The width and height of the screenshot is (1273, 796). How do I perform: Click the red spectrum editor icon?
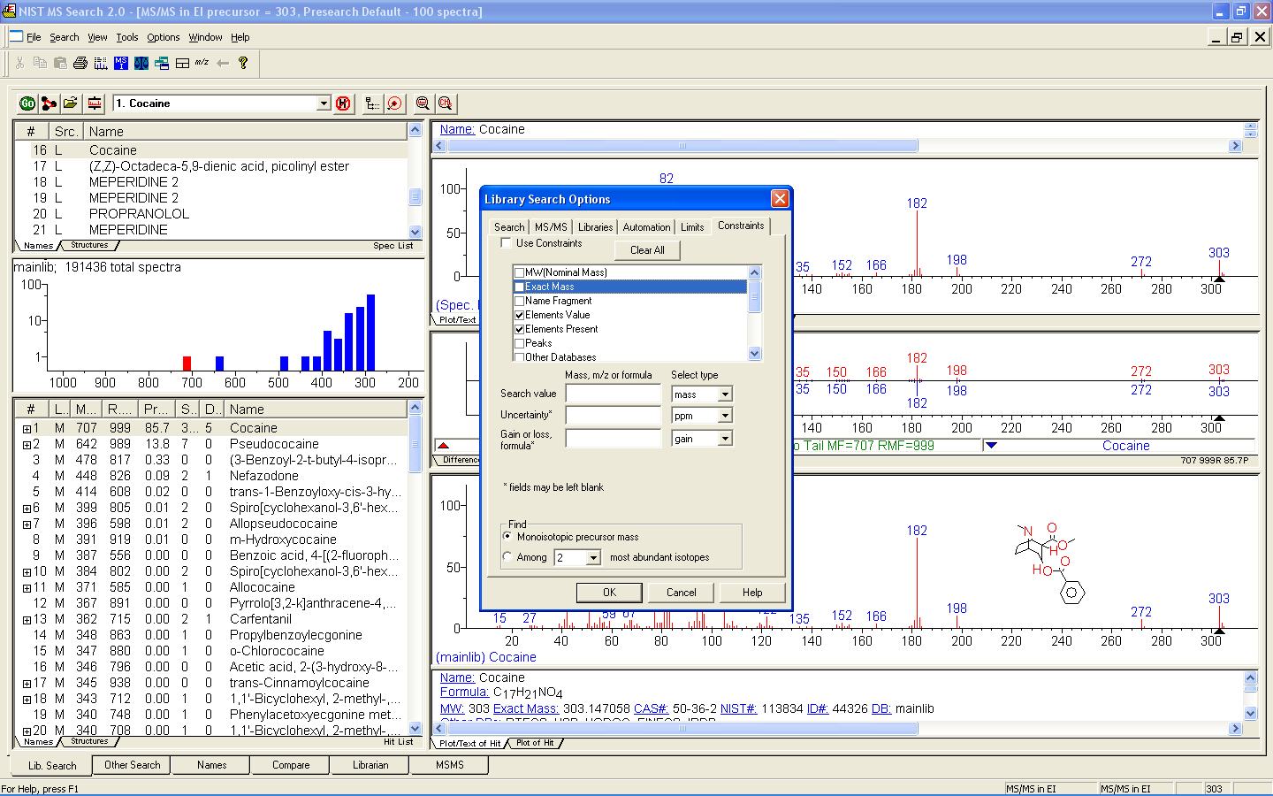[x=94, y=103]
